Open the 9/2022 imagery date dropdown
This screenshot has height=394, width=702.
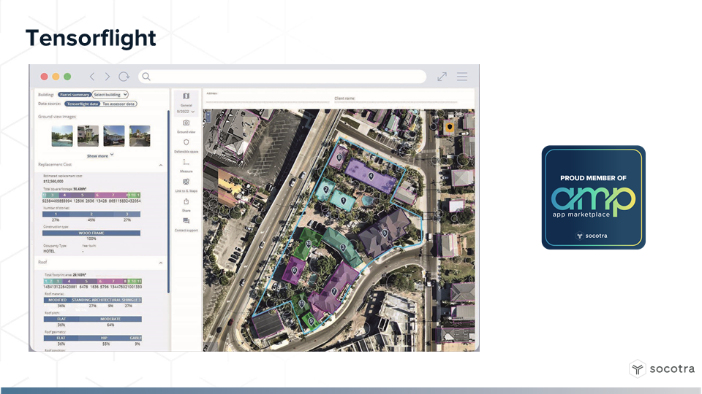tap(186, 112)
